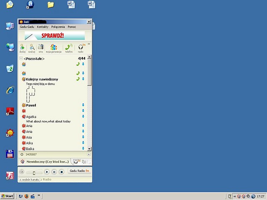Click status text 'What about now,what about today'
The image size is (267, 200).
click(48, 121)
